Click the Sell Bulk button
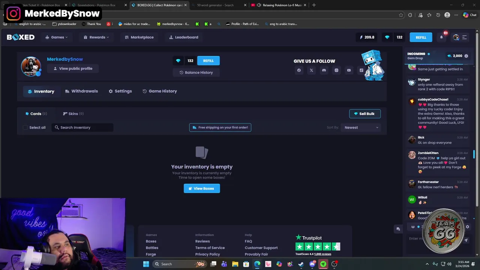The height and width of the screenshot is (270, 480). (365, 114)
